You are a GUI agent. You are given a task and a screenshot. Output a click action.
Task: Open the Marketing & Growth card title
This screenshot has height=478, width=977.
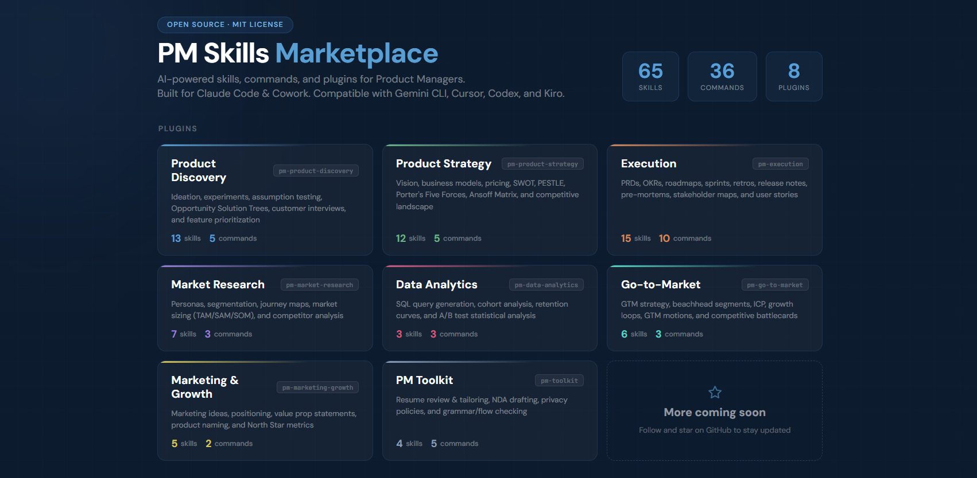click(204, 387)
